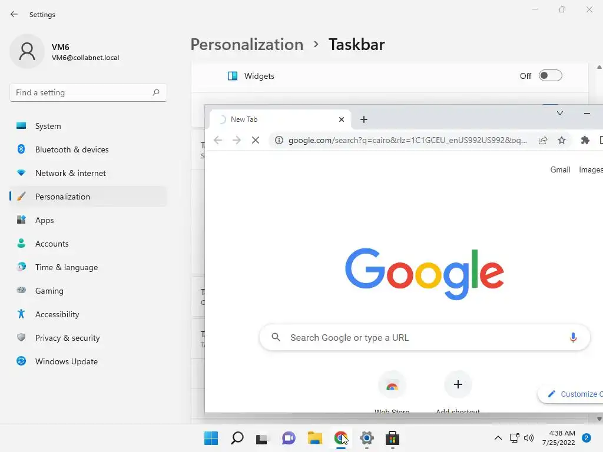603x452 pixels.
Task: Open Microsoft Store from taskbar
Action: (x=393, y=438)
